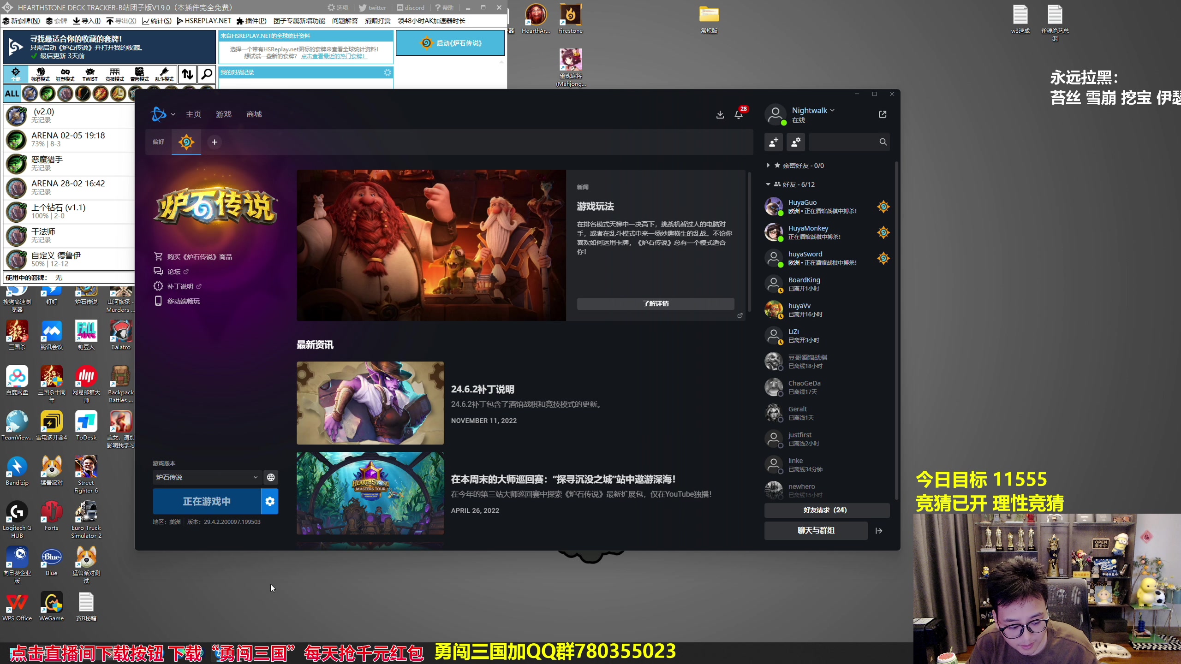Click 移动端畅玩 link
This screenshot has height=664, width=1181.
(177, 301)
